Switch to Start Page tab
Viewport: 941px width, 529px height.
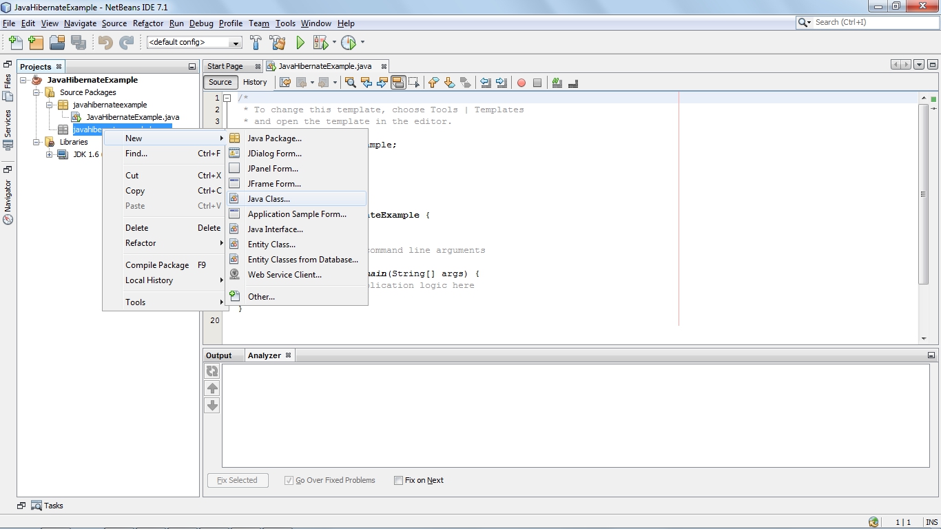(233, 66)
